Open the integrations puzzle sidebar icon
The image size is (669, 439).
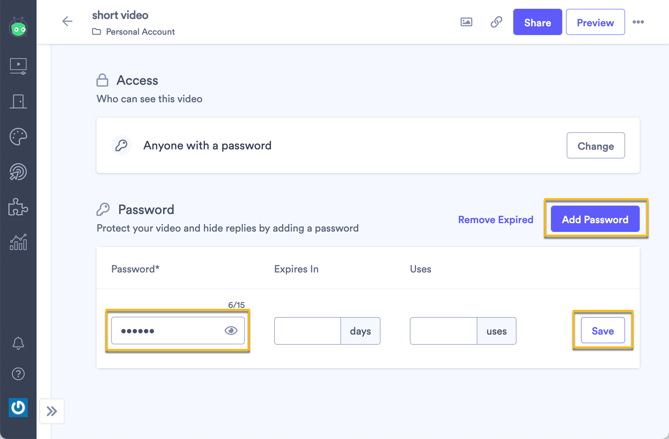18,207
